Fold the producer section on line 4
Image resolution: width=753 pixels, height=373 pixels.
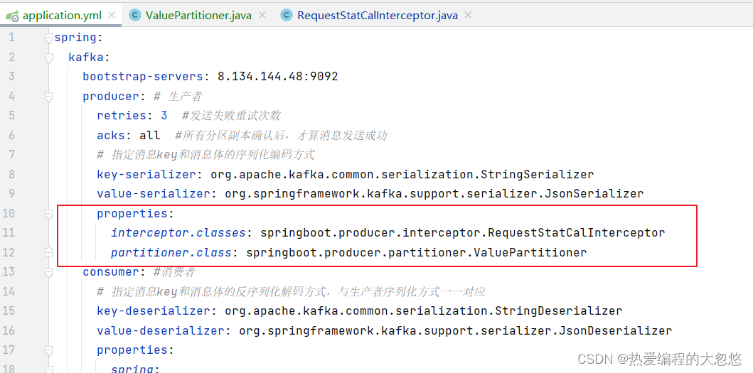[x=48, y=97]
